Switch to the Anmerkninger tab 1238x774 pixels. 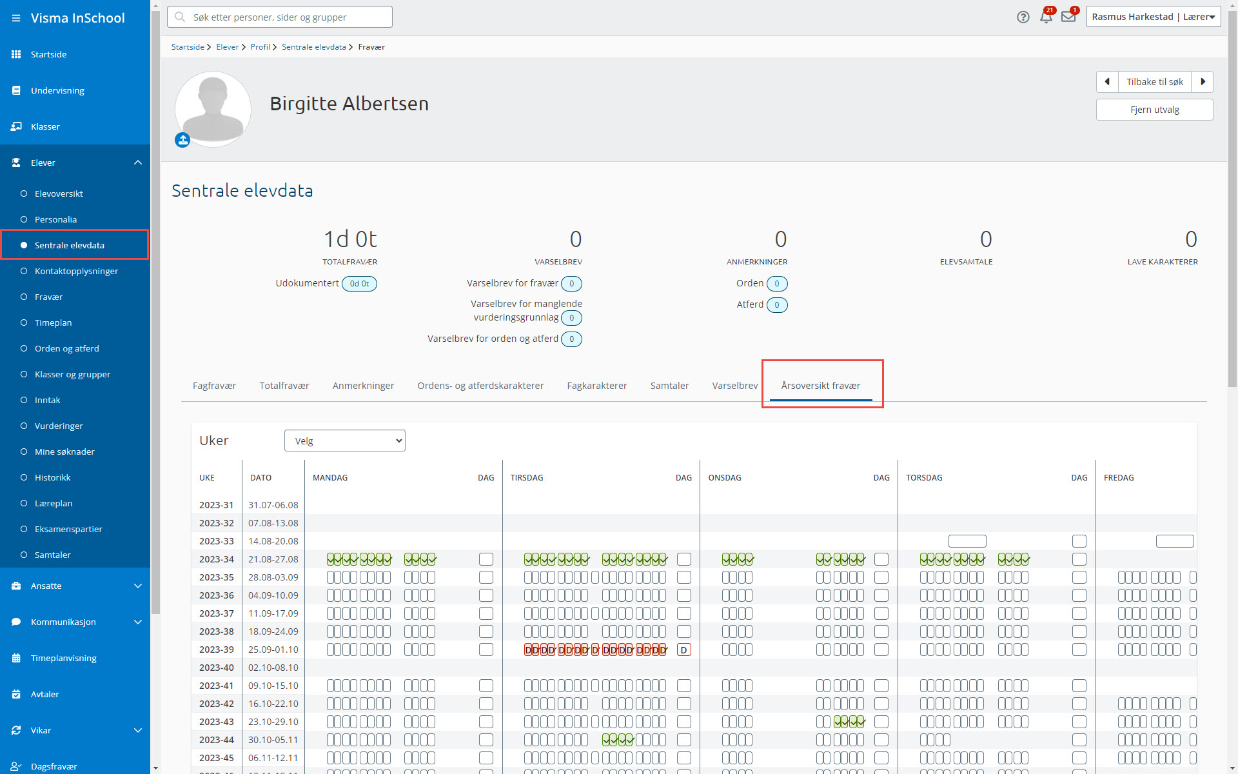pos(363,386)
